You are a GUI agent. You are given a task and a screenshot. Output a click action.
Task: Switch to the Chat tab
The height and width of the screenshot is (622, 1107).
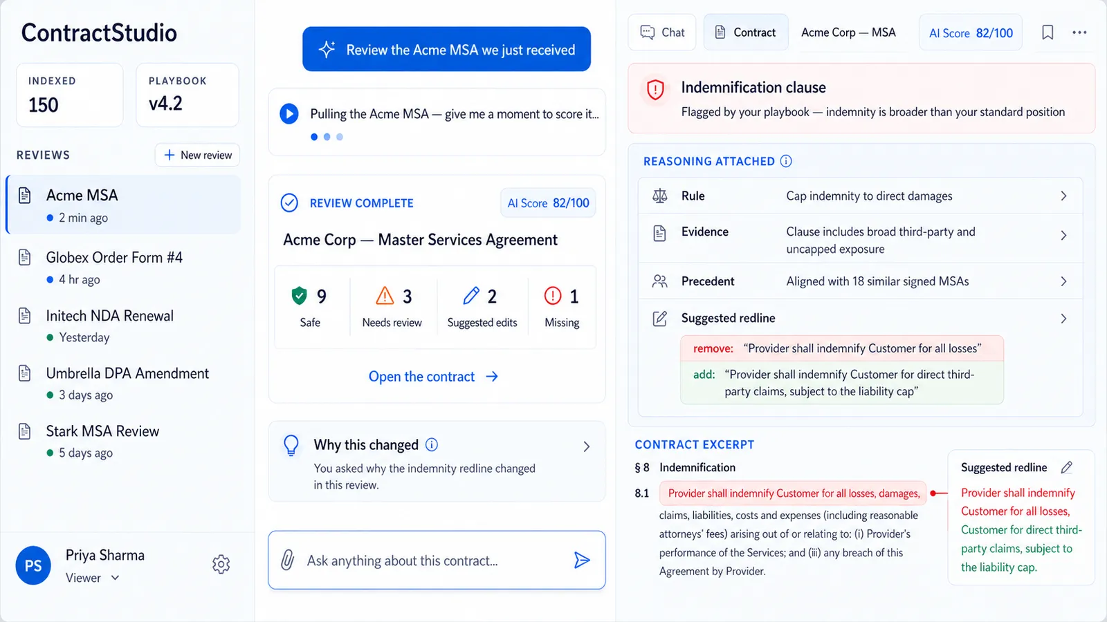(662, 32)
